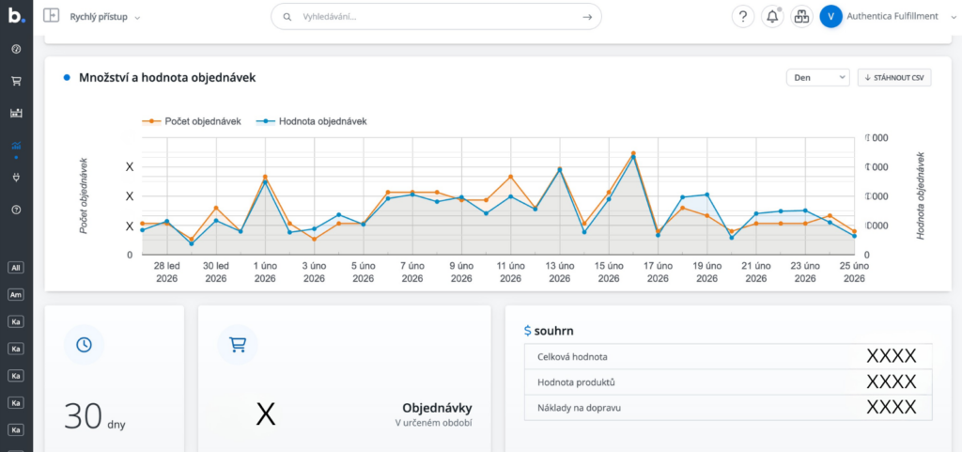
Task: Select the analytics chart icon in sidebar
Action: click(x=16, y=146)
